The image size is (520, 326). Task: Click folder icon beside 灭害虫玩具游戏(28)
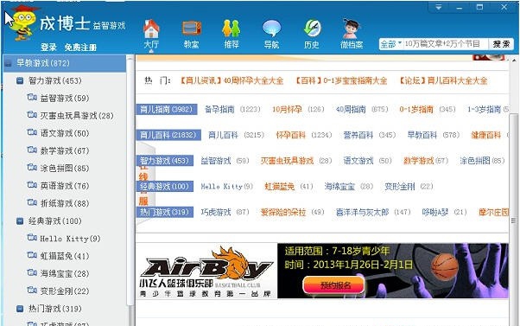(x=32, y=115)
